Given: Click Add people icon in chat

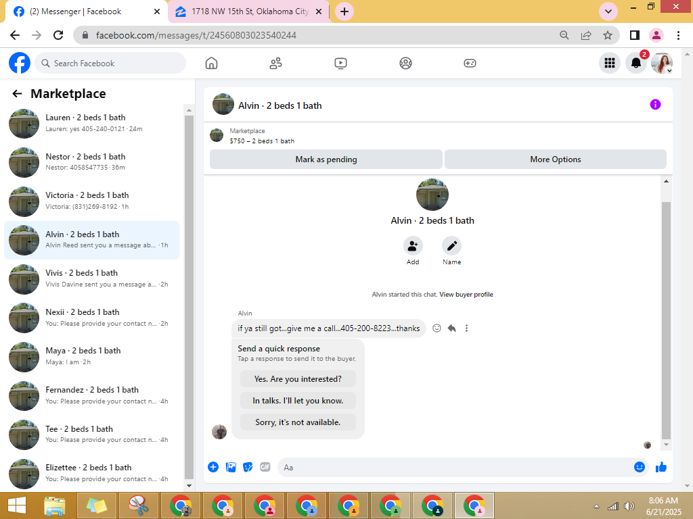Looking at the screenshot, I should (x=413, y=246).
